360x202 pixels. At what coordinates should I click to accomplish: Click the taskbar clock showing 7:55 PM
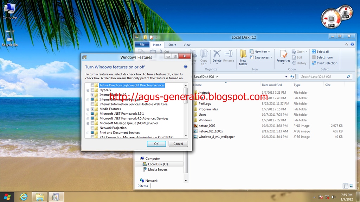point(346,197)
